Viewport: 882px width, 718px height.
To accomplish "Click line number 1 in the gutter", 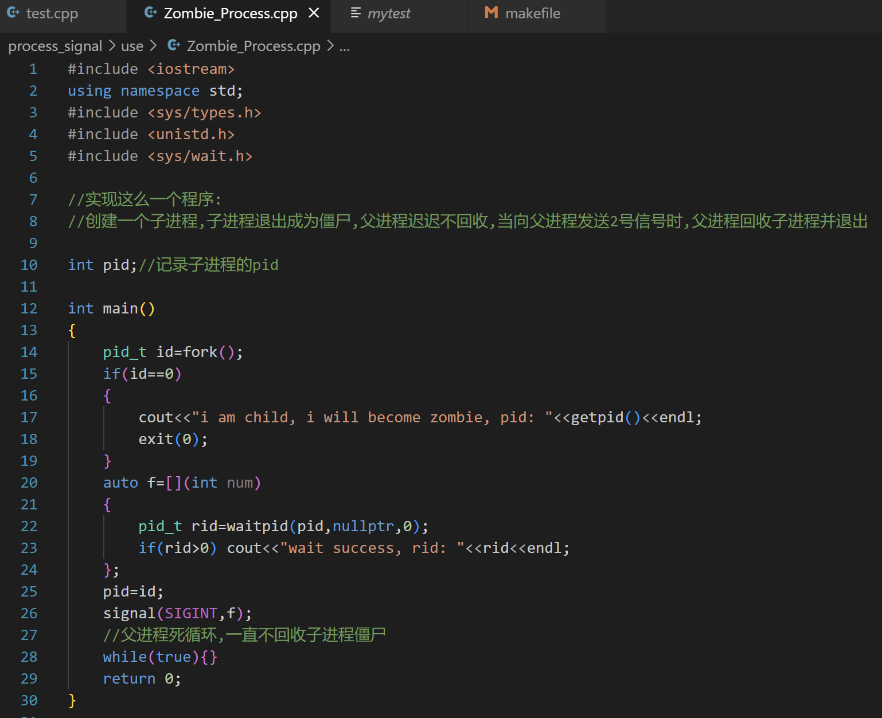I will (33, 69).
